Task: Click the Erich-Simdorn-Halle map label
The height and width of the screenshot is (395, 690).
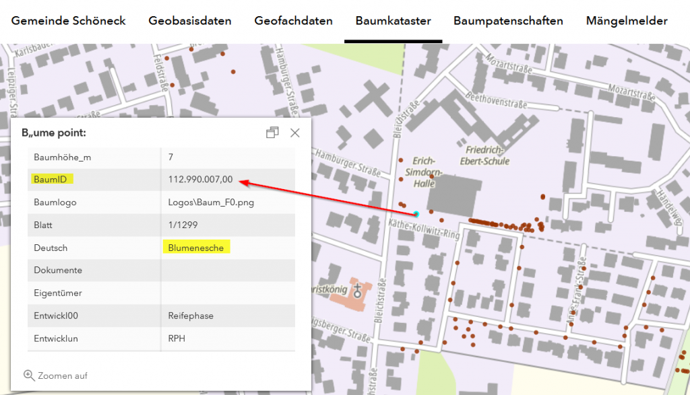Action: pos(425,173)
